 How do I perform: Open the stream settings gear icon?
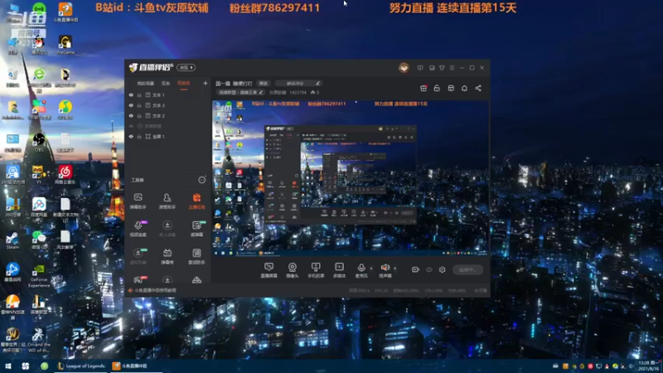tap(442, 269)
